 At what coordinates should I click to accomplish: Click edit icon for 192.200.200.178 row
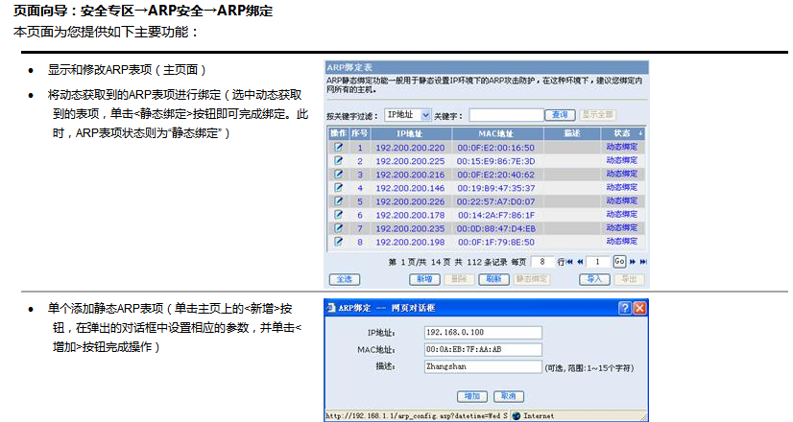[x=338, y=214]
